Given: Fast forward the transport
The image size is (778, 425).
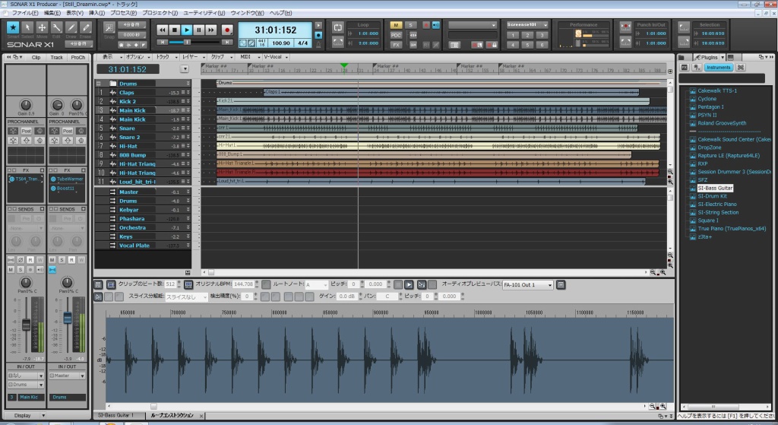Looking at the screenshot, I should click(211, 30).
